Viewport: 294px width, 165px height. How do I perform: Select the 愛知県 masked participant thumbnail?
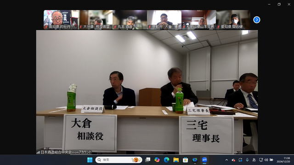[x=233, y=20]
